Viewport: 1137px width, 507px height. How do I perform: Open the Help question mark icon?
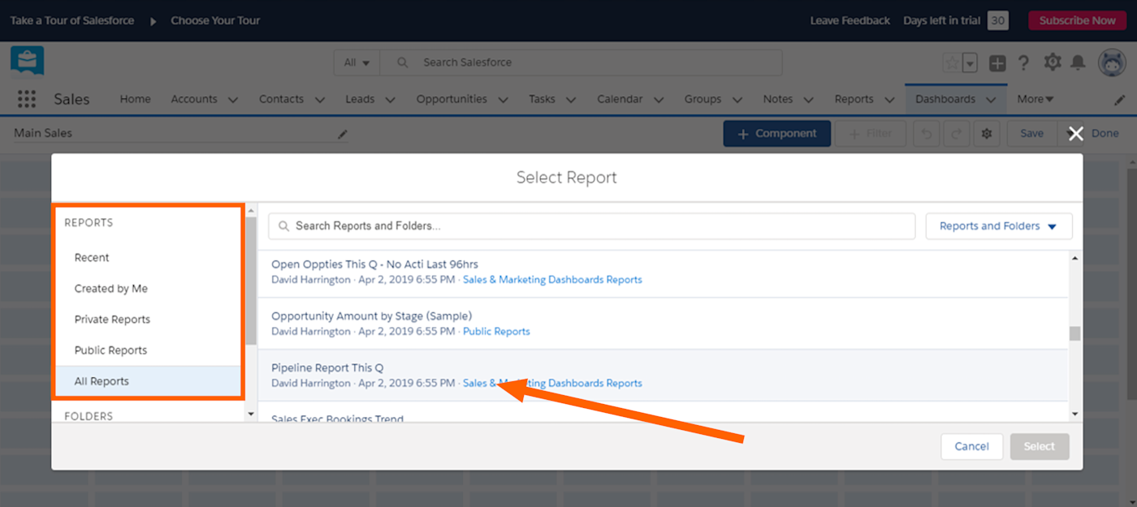[1023, 62]
